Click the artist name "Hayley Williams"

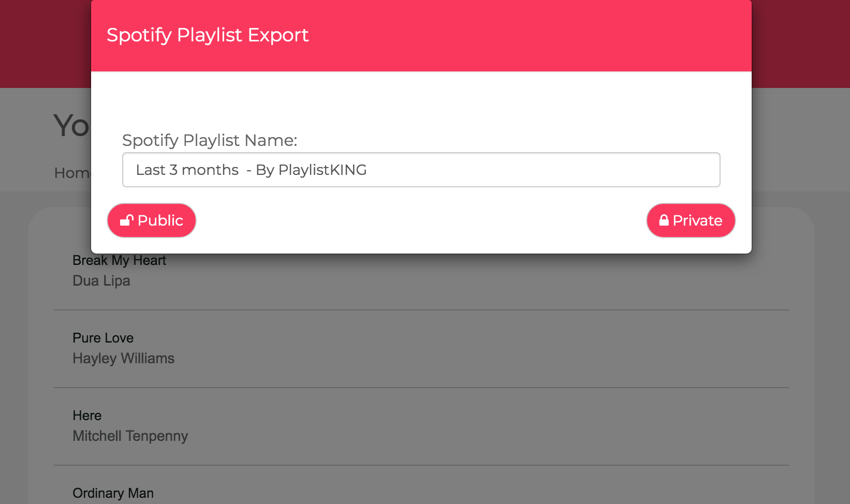123,358
